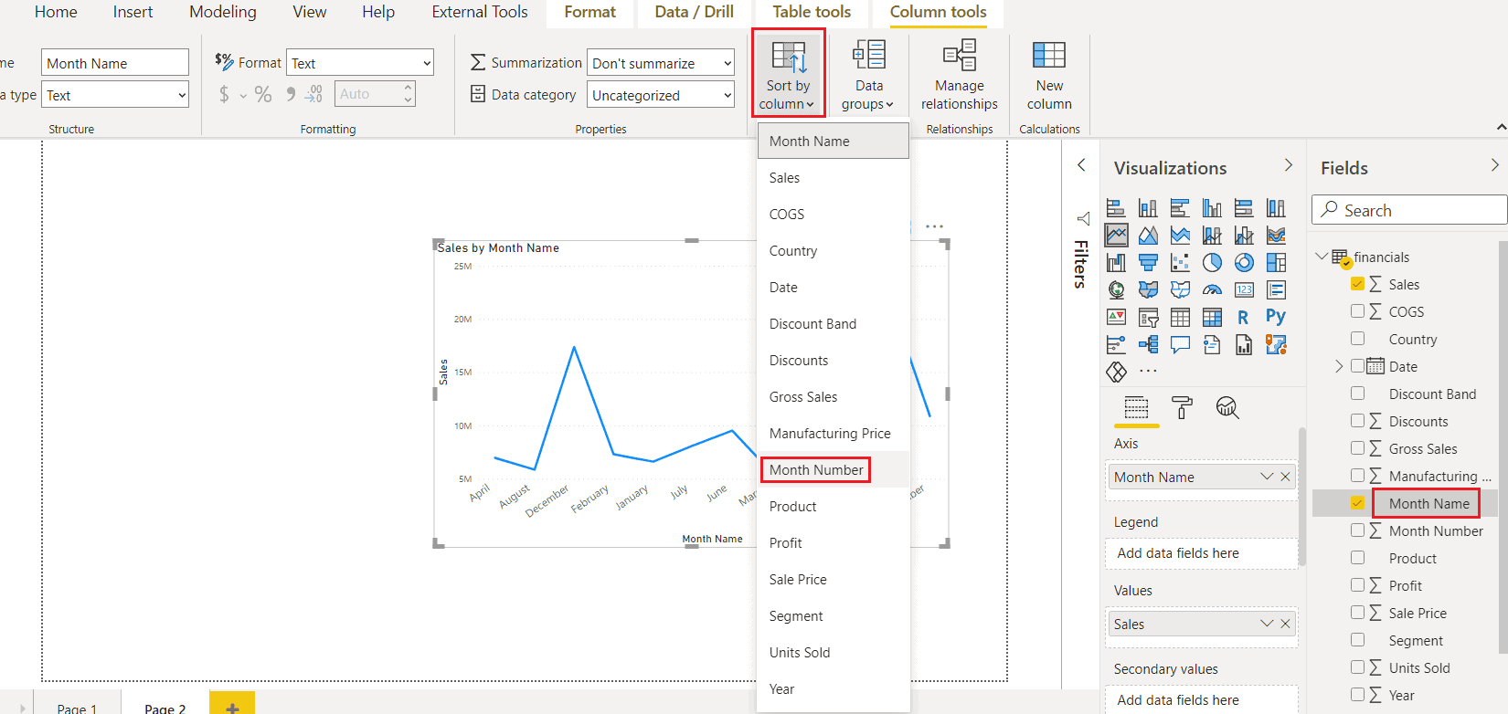
Task: Open the Data type dropdown
Action: pyautogui.click(x=115, y=95)
